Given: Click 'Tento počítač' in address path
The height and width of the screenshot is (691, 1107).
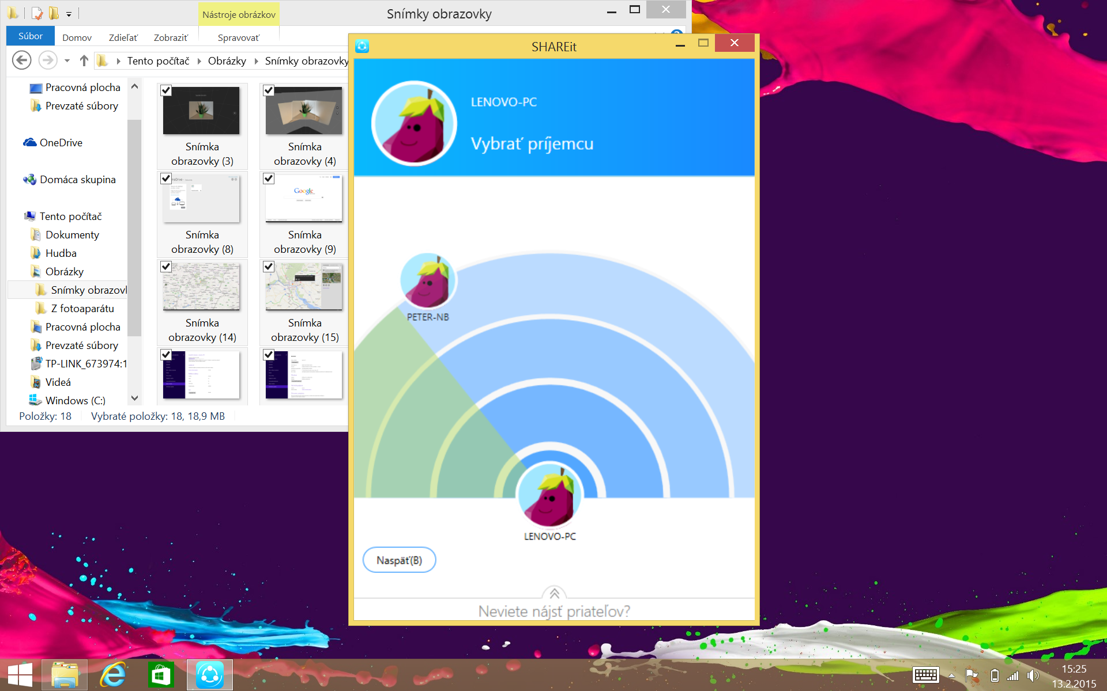Looking at the screenshot, I should coord(158,60).
